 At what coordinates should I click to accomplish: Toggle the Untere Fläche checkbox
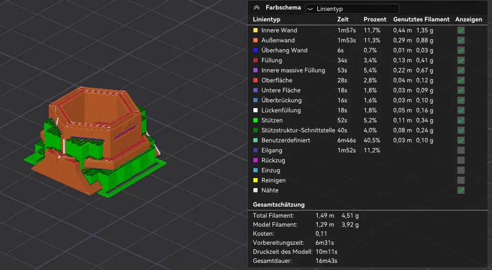461,90
